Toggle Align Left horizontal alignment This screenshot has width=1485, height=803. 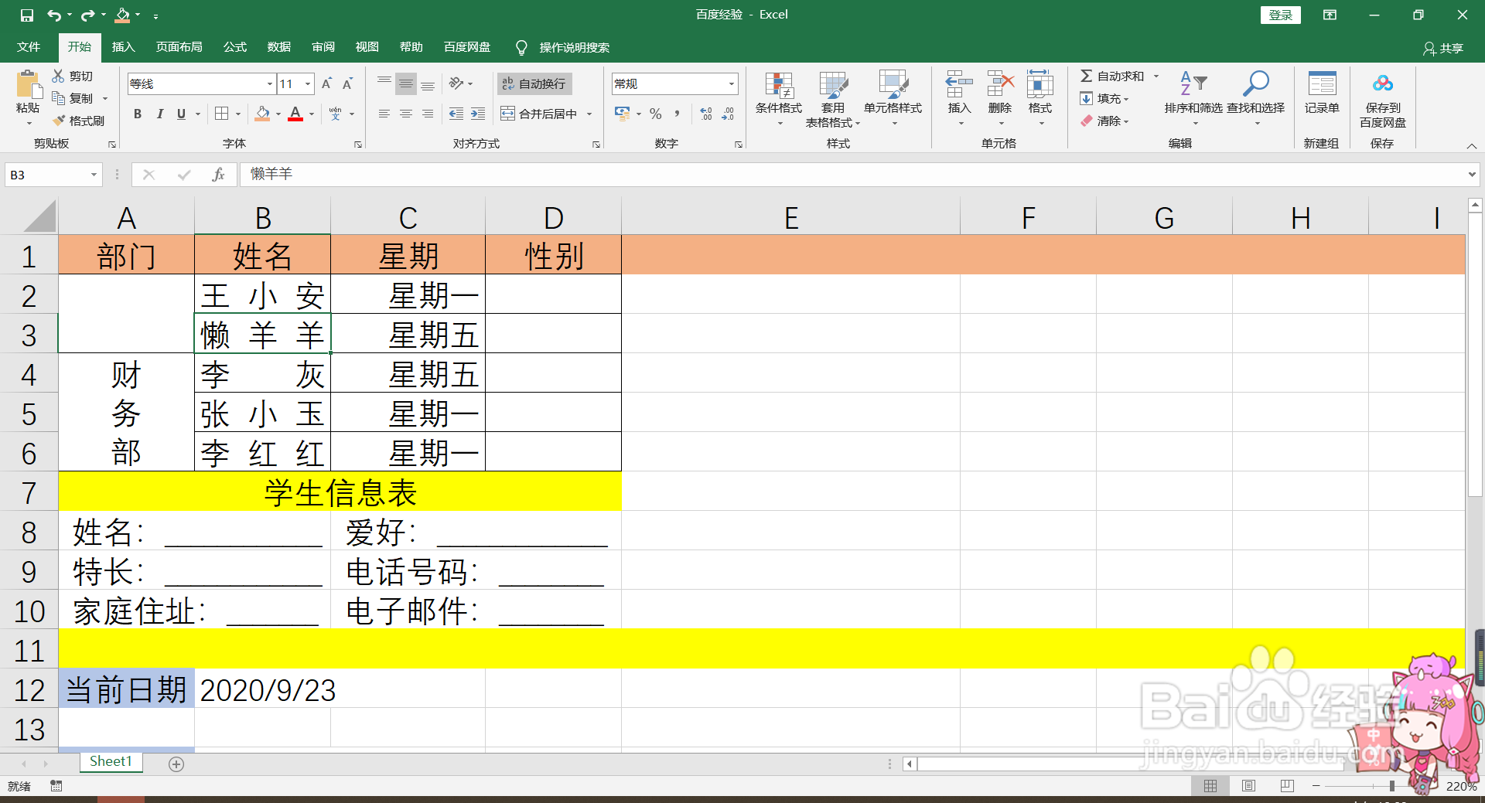tap(384, 114)
